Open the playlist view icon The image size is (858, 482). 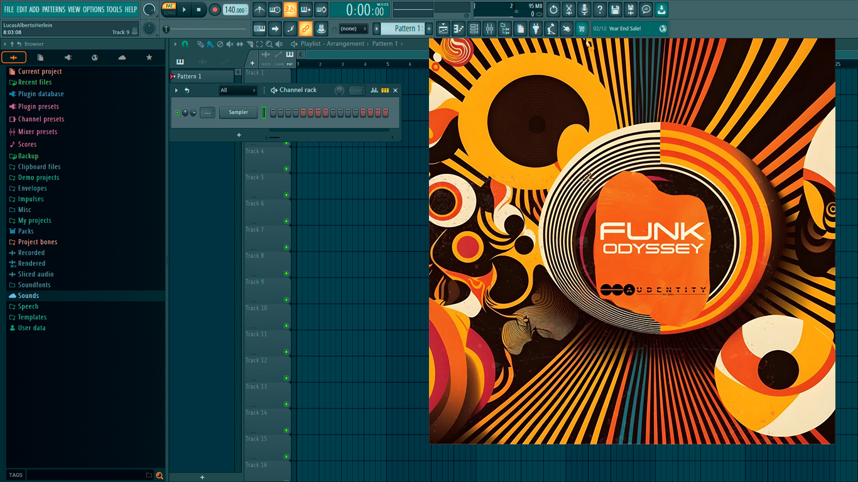click(443, 28)
